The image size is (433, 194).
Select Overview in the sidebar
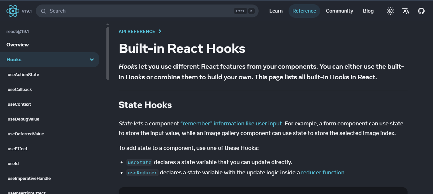(x=18, y=45)
